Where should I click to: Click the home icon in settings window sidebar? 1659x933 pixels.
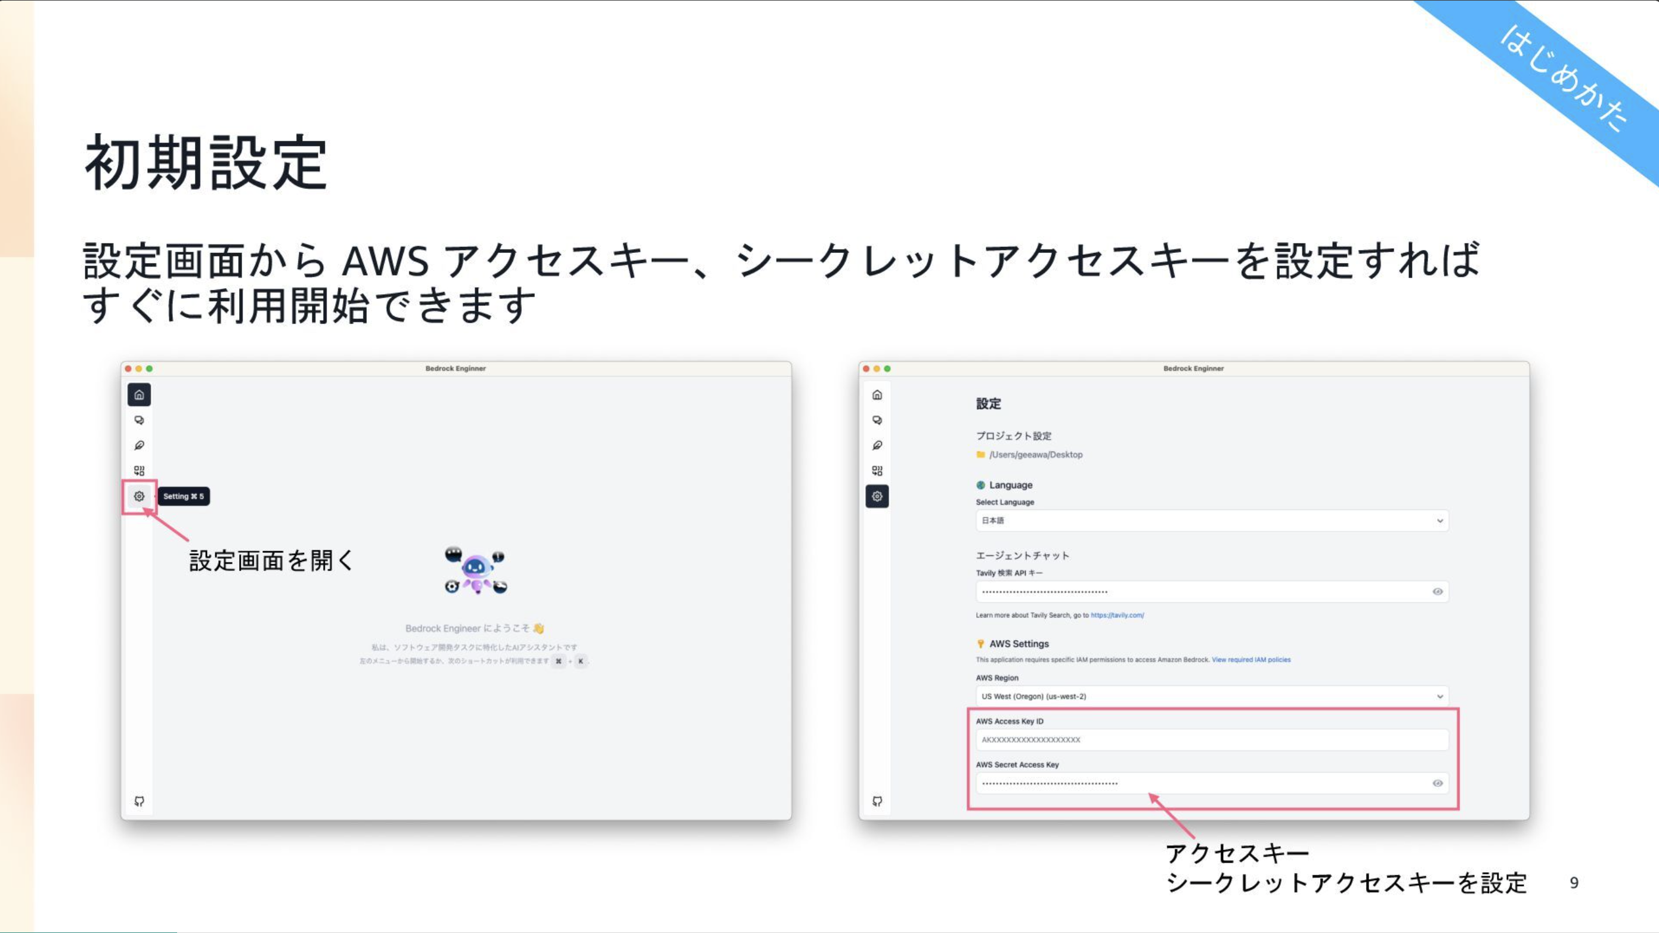pyautogui.click(x=877, y=394)
